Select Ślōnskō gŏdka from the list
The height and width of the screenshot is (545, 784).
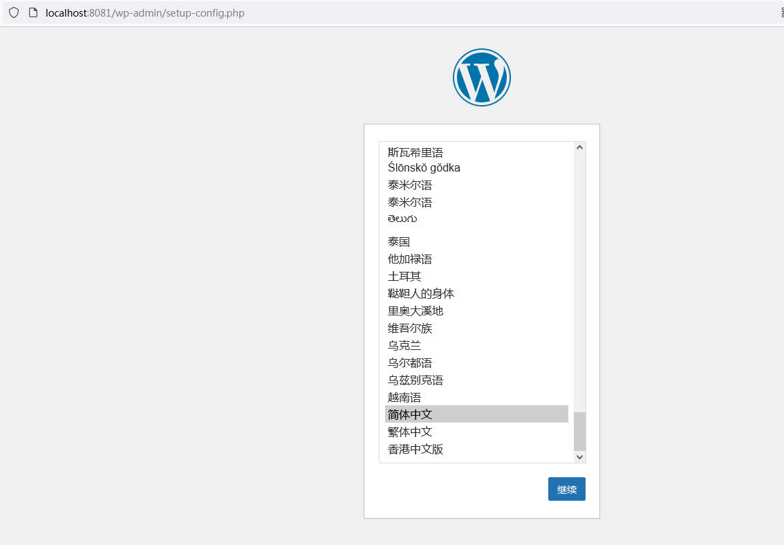pyautogui.click(x=423, y=167)
